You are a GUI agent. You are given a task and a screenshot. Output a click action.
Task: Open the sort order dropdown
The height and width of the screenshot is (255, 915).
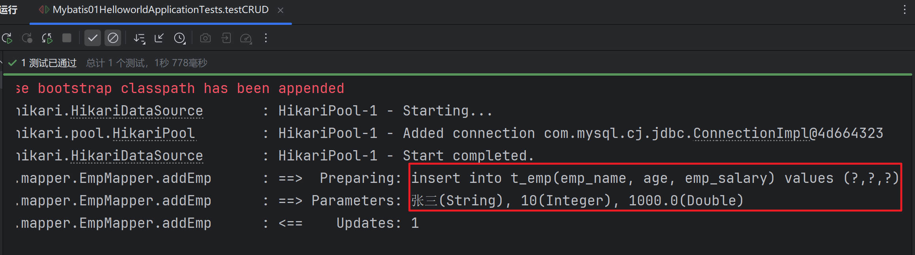click(139, 38)
